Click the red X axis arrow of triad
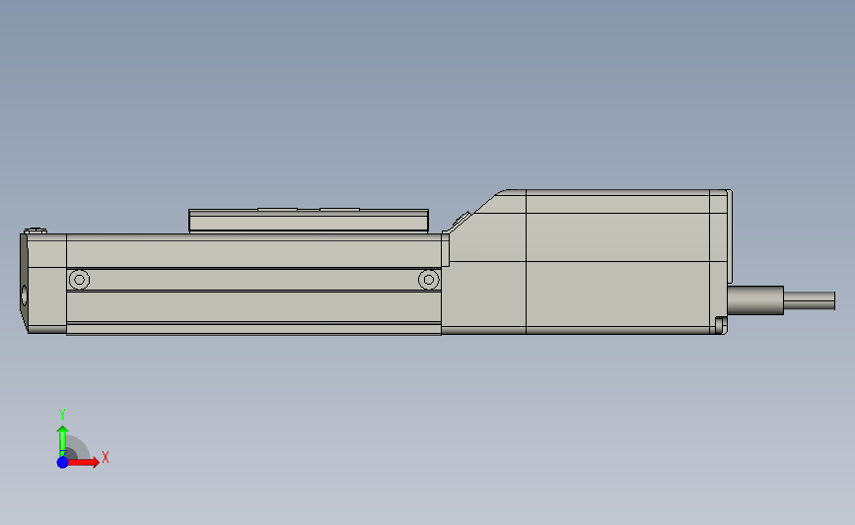This screenshot has height=525, width=855. click(x=83, y=462)
